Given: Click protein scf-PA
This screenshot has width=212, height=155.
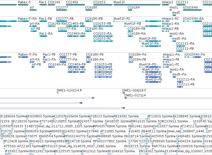Looking at the screenshot, I should (x=35, y=60).
